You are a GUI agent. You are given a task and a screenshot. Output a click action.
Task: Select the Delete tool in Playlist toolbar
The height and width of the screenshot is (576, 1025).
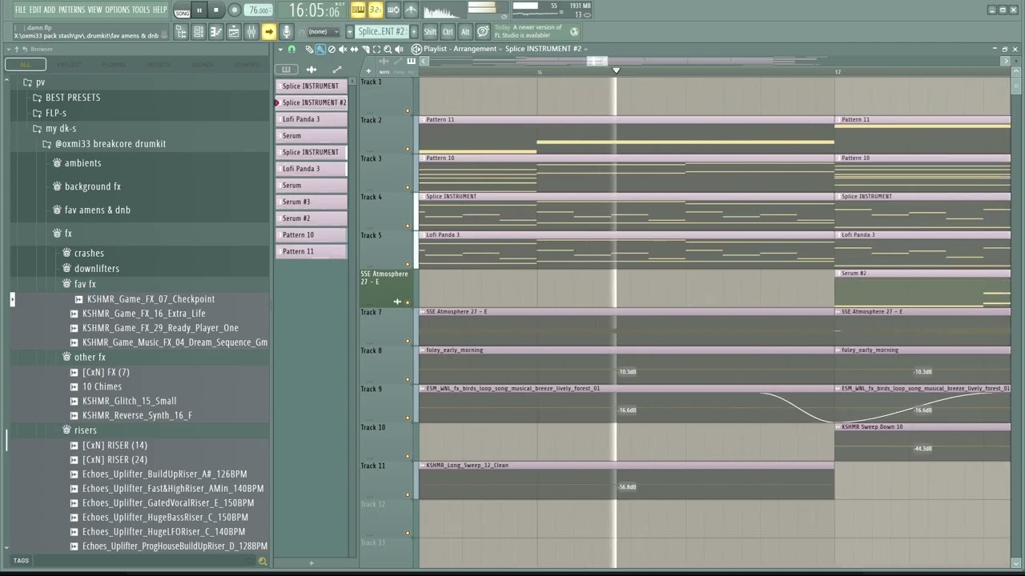pos(332,49)
